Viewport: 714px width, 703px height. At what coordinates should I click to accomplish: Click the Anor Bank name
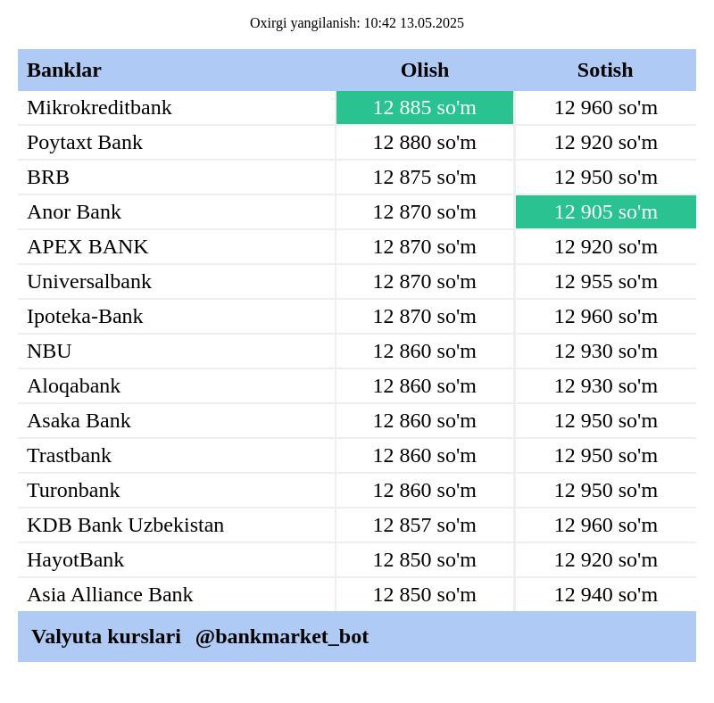click(74, 212)
